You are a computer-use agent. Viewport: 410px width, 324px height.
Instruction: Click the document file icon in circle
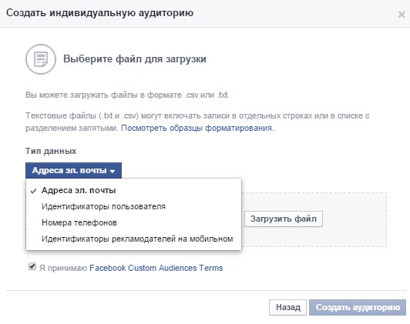(x=41, y=59)
